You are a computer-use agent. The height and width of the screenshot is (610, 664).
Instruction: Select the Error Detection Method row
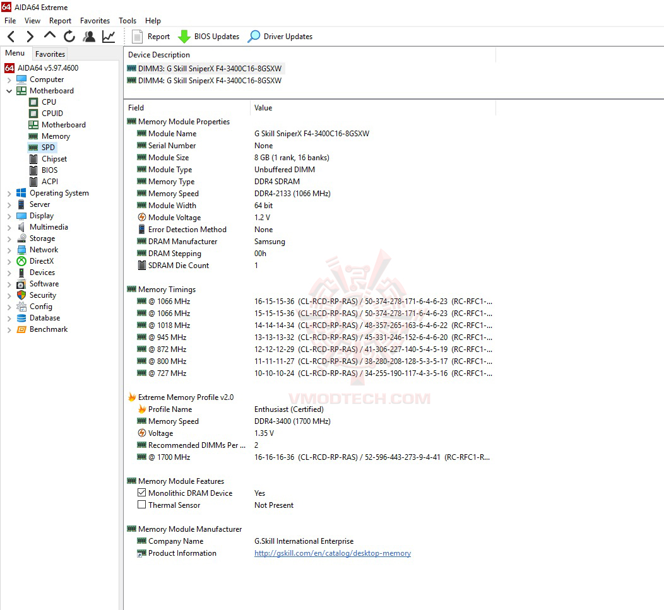tap(311, 230)
